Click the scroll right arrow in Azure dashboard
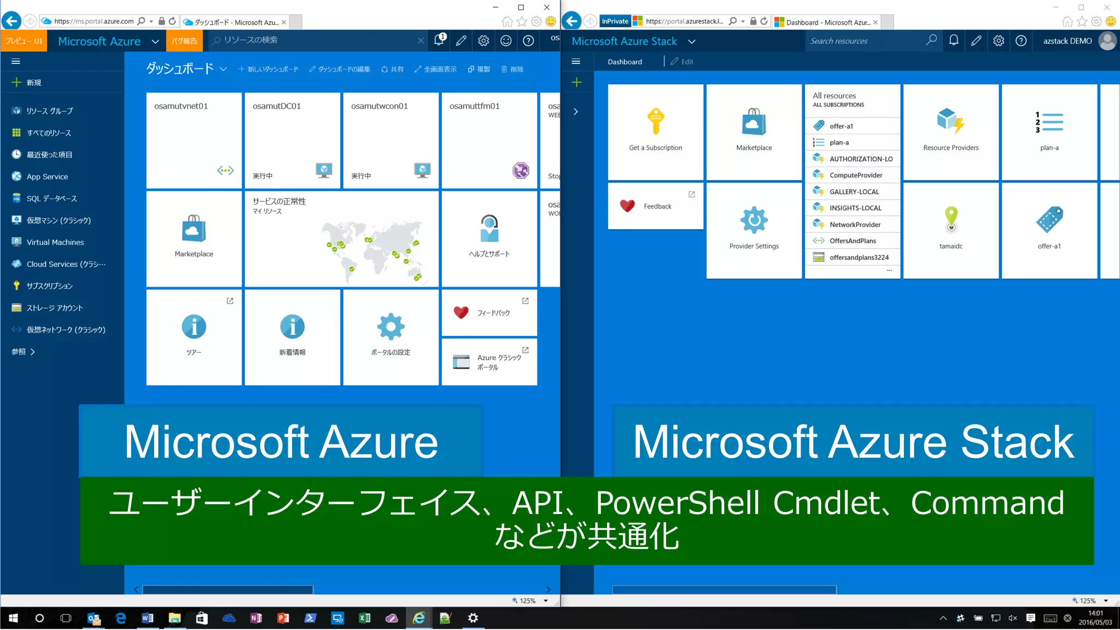Image resolution: width=1120 pixels, height=630 pixels. click(x=549, y=589)
